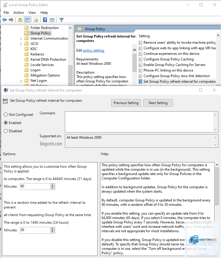Click the Setting column header
This screenshot has height=258, width=221.
144,36
